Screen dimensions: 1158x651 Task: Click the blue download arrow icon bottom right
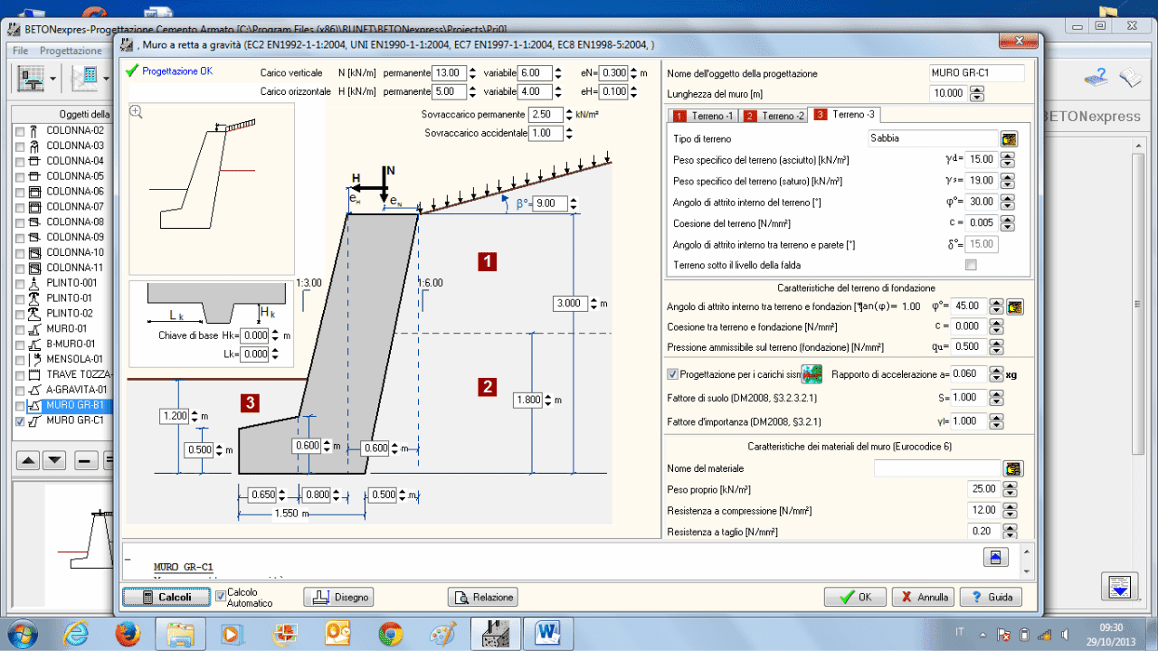1122,586
